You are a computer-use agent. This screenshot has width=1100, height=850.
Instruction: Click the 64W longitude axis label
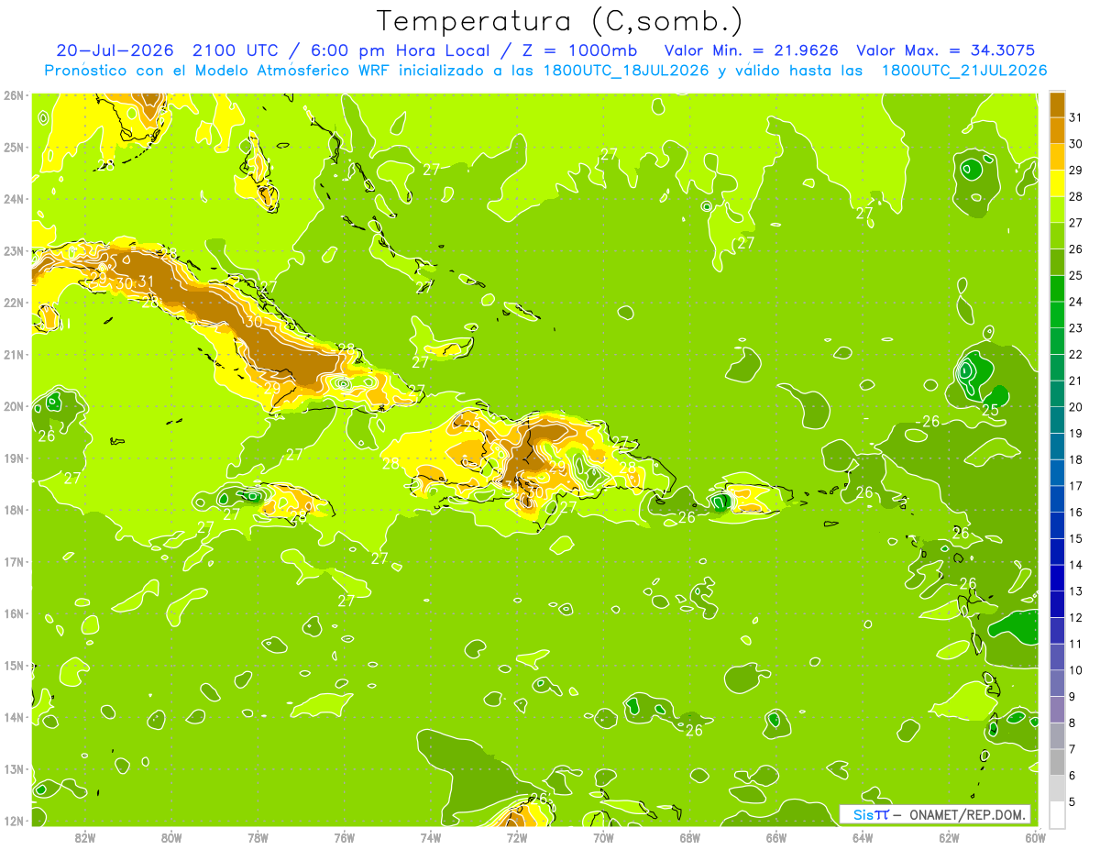coord(863,838)
